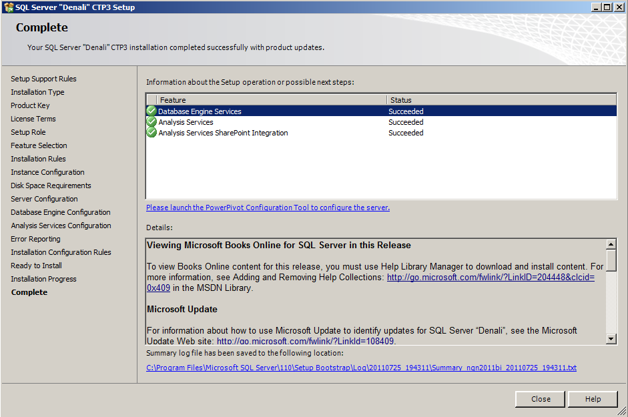Open Help with the Help button
Viewport: 628px width, 417px height.
593,399
